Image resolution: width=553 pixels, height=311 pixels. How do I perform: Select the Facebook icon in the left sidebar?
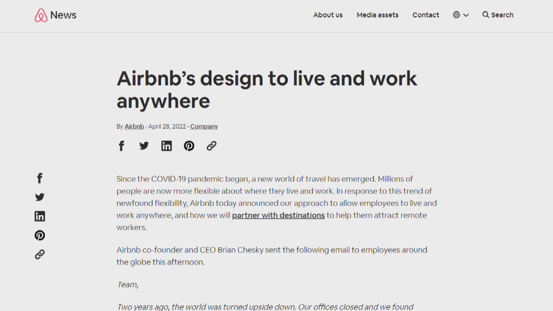click(x=39, y=178)
